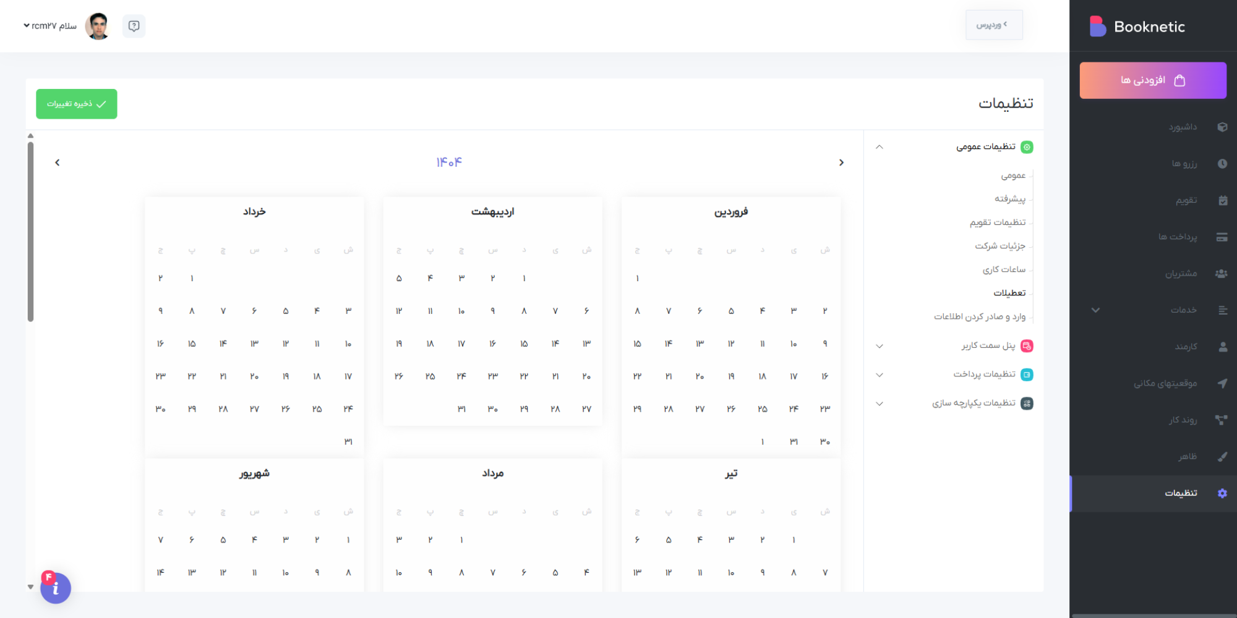This screenshot has height=618, width=1237.
Task: Expand the payment settings section
Action: (x=880, y=375)
